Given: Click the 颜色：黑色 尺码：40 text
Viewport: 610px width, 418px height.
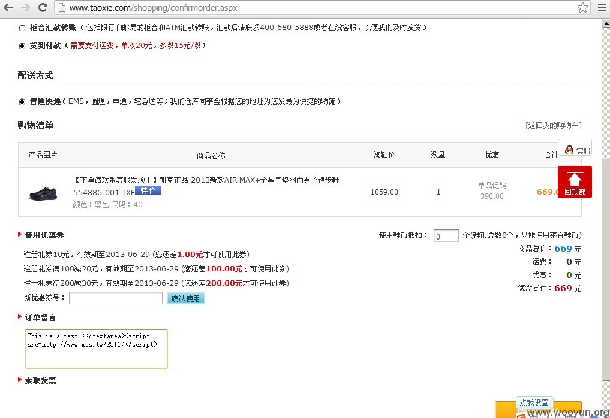Looking at the screenshot, I should [108, 205].
